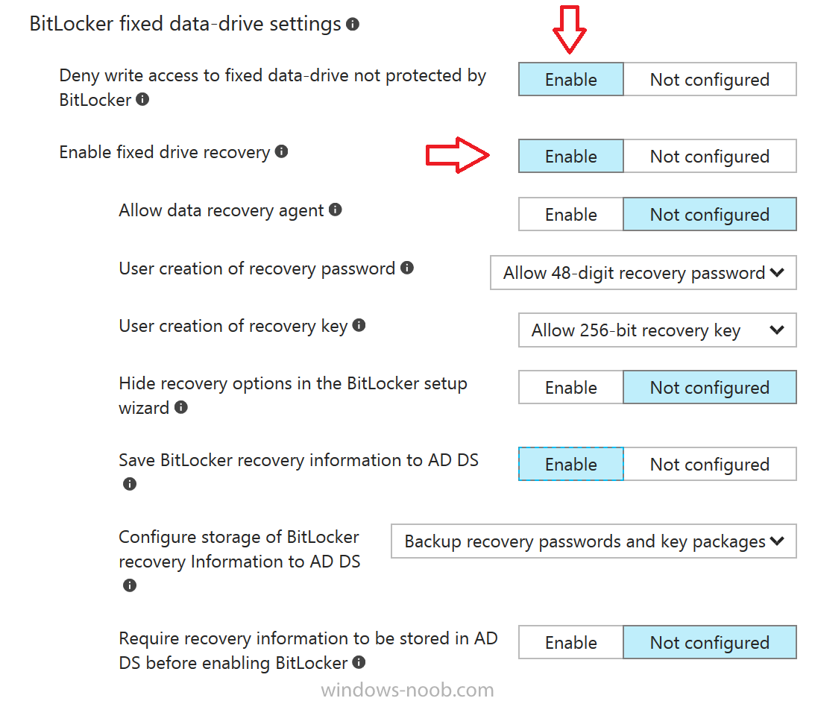Screen dimensions: 815x701
Task: Open the 48-digit recovery password dropdown
Action: tap(643, 272)
